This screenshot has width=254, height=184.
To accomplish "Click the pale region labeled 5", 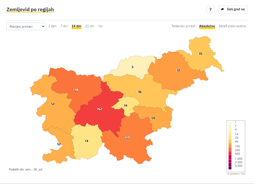I will click(x=133, y=67).
